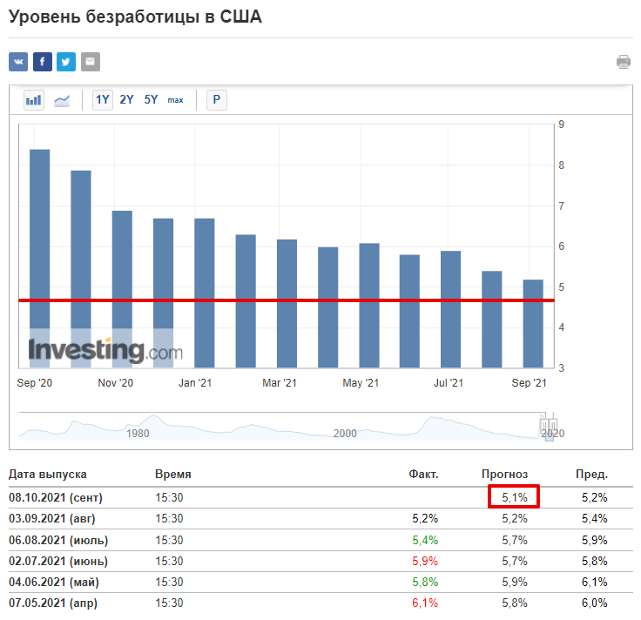Click the green 5,4% actual value
This screenshot has height=620, width=641.
pos(425,540)
